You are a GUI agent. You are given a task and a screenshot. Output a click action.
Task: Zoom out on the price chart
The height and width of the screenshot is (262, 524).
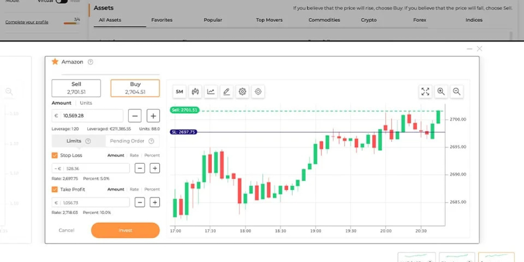pyautogui.click(x=457, y=92)
